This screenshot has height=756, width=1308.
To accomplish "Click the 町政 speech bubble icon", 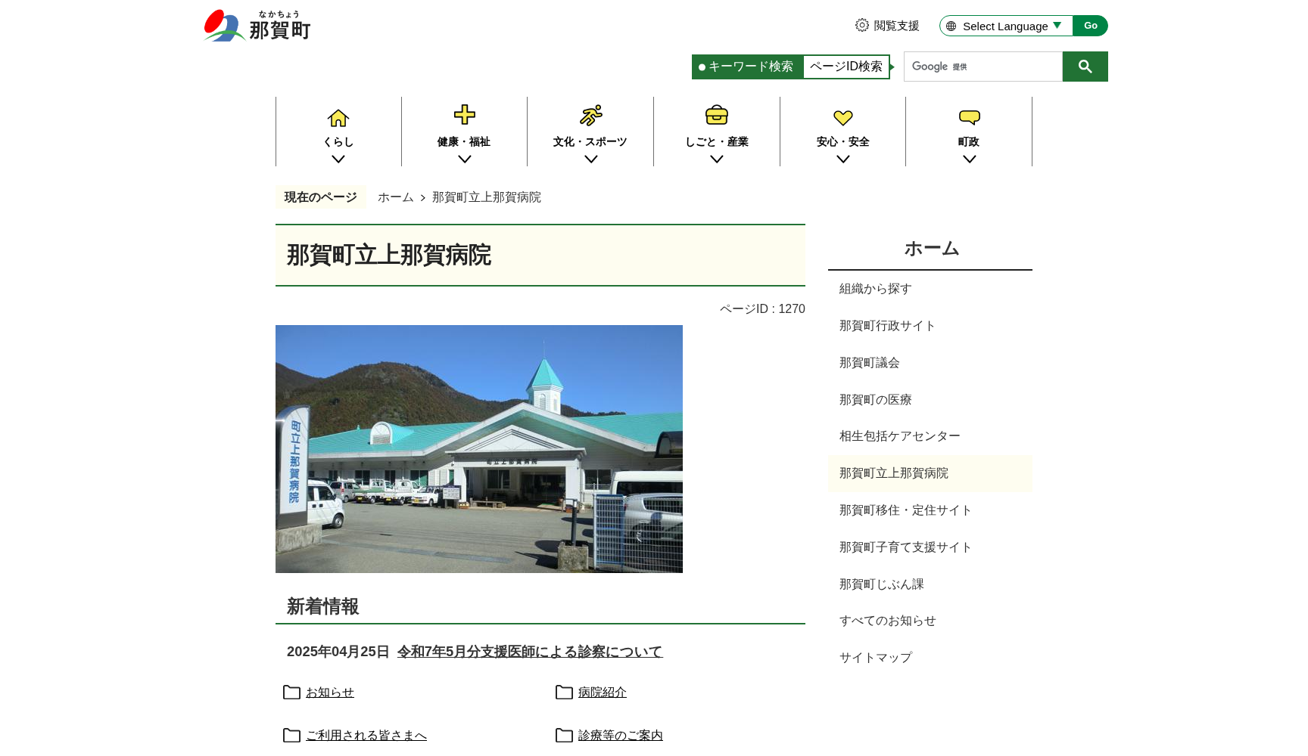I will tap(969, 115).
